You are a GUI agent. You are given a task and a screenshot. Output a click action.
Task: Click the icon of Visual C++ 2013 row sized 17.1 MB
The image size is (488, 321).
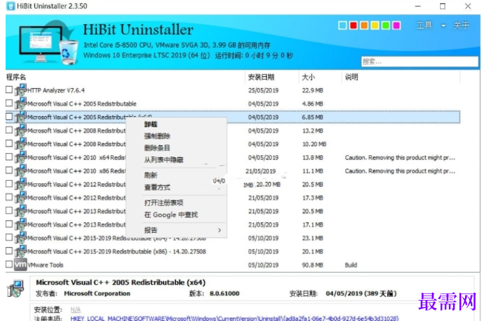click(x=21, y=225)
